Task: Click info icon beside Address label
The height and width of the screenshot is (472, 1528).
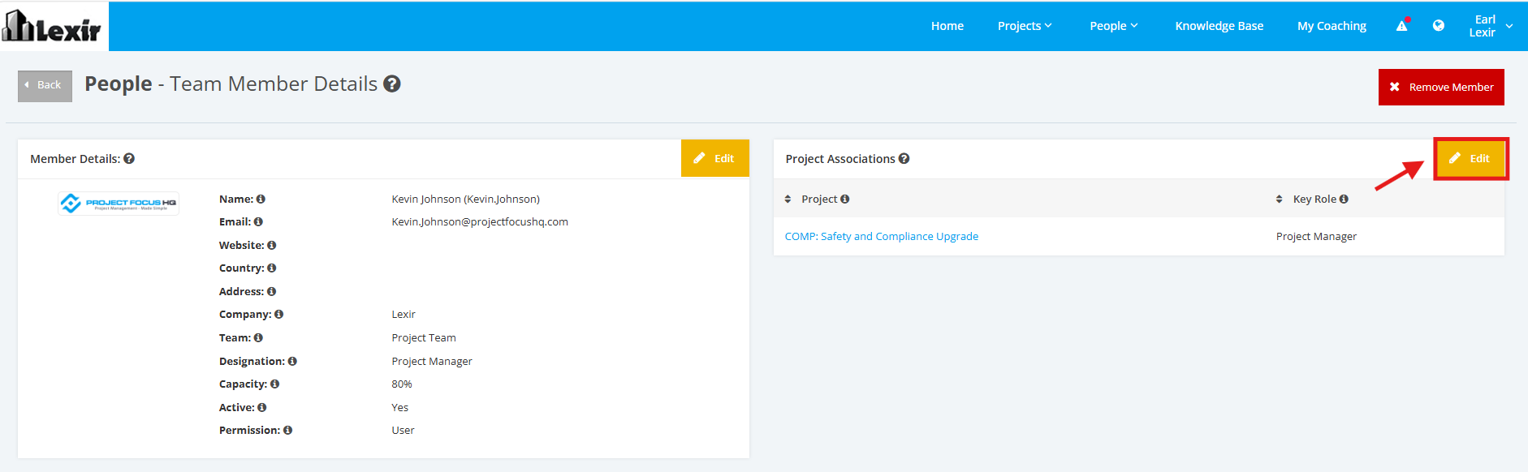Action: click(271, 291)
